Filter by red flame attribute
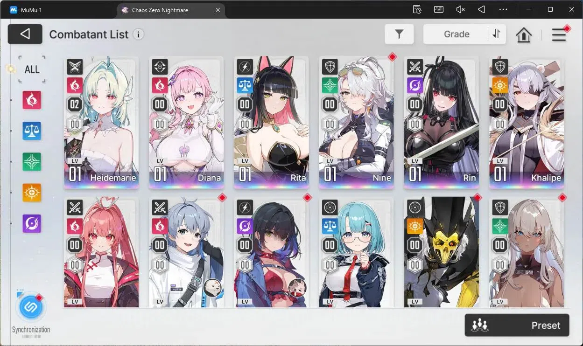Viewport: 583px width, 346px height. click(32, 100)
